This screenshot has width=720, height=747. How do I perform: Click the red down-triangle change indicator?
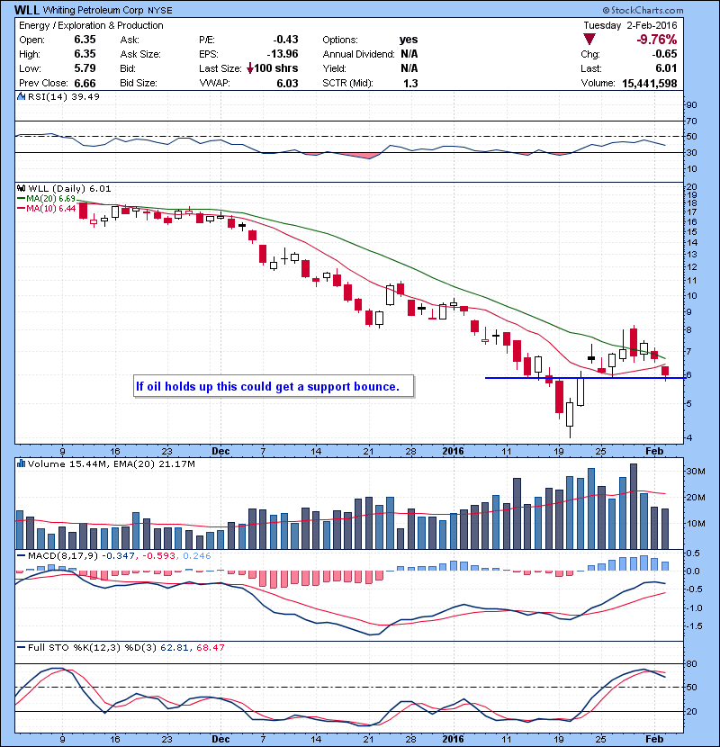589,40
